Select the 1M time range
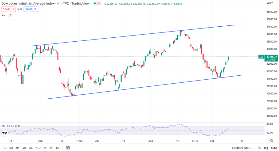 17,148
